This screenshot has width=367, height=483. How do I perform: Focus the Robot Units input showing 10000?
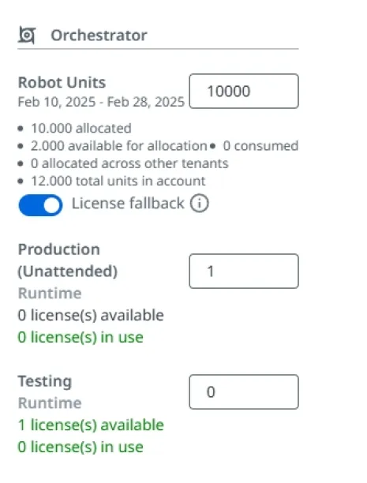pyautogui.click(x=244, y=92)
